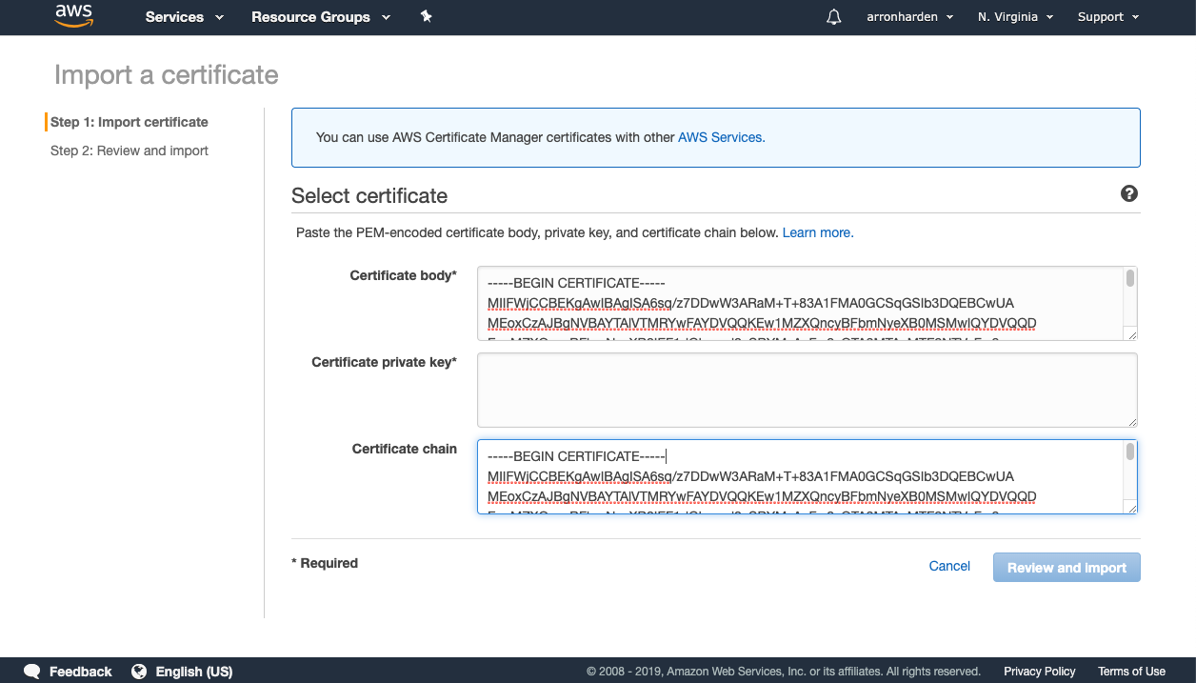
Task: Select Step 1: Import certificate
Action: coord(130,122)
